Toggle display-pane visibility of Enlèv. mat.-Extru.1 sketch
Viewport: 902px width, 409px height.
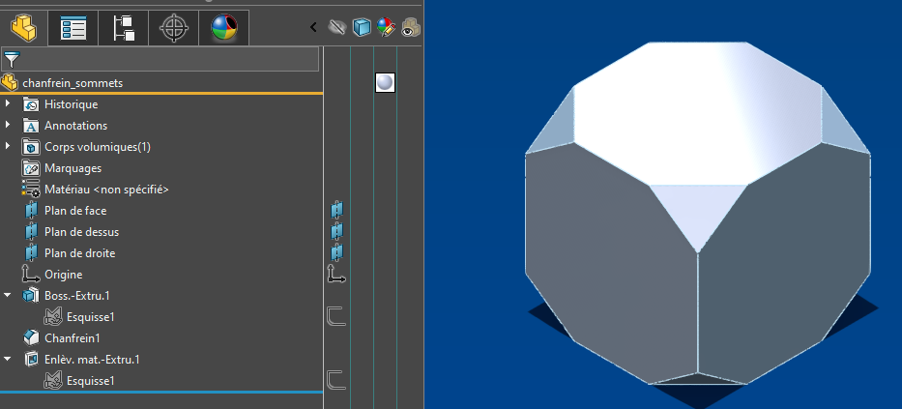pyautogui.click(x=336, y=380)
